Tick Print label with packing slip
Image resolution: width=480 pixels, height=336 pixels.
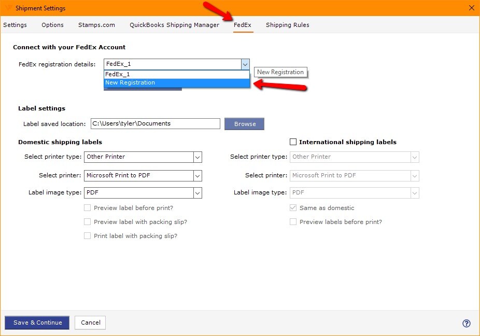point(87,236)
